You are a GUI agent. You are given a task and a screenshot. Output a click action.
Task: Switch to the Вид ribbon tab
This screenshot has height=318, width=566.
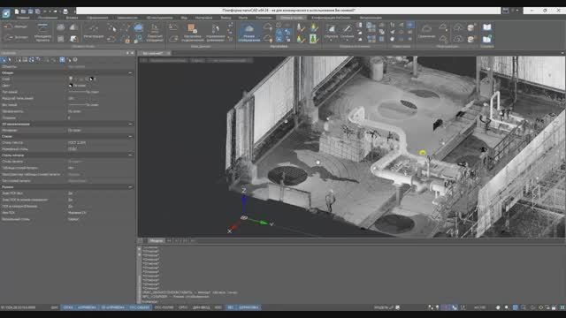[x=184, y=18]
